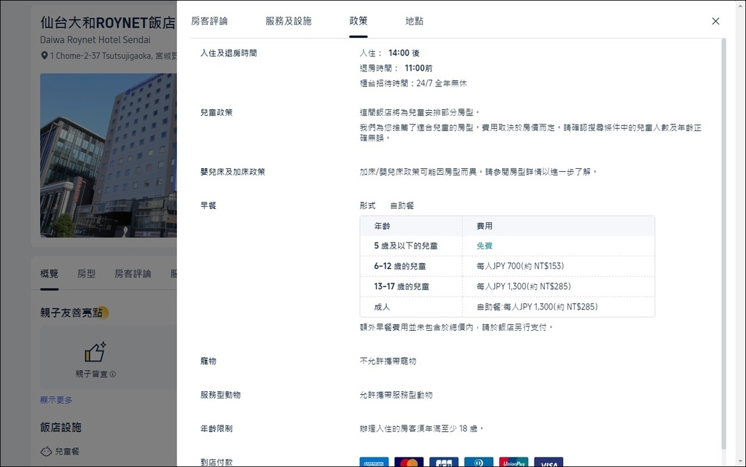Click the 服務型動物 section label

[x=220, y=395]
